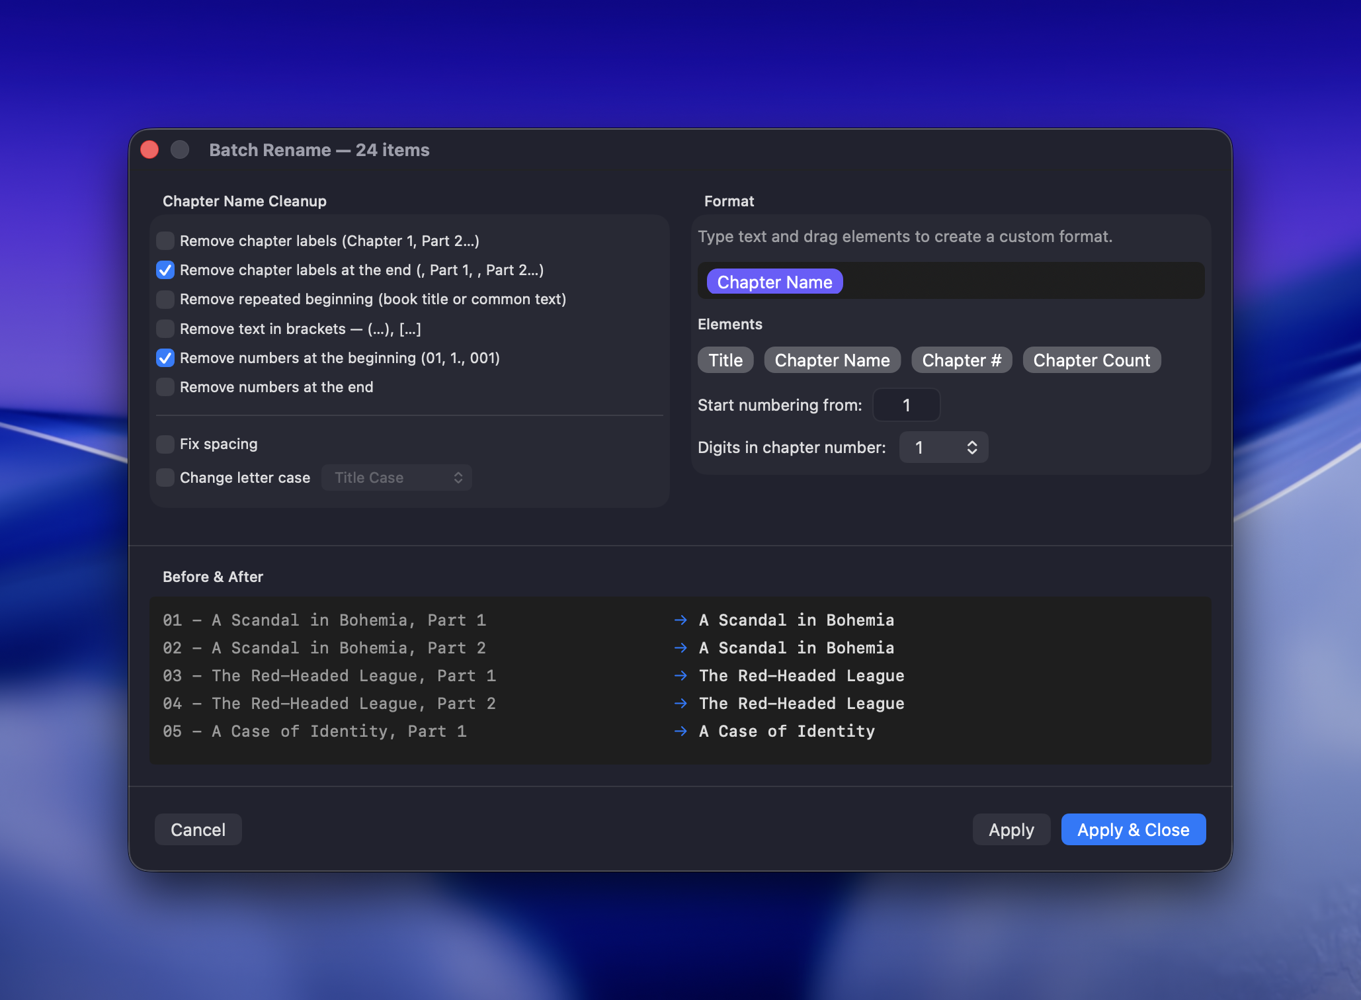The height and width of the screenshot is (1000, 1361).
Task: Click the Chapter # element pill
Action: coord(961,360)
